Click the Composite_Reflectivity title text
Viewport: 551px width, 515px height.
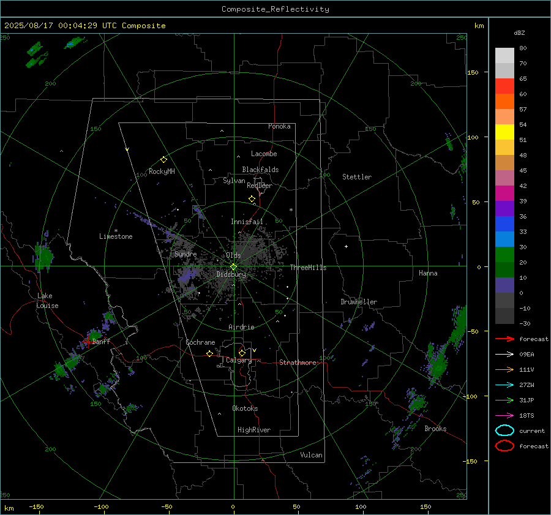(x=275, y=9)
